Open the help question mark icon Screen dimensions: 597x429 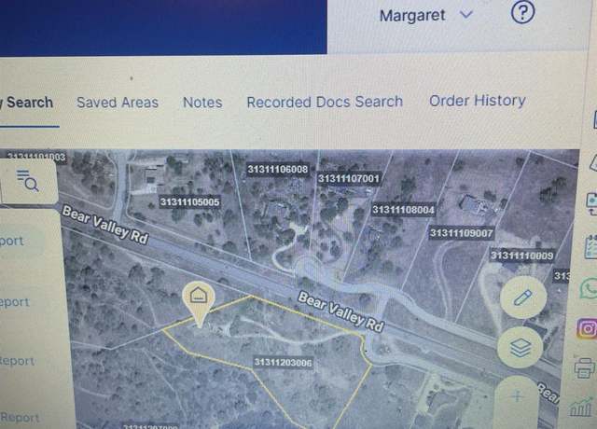point(522,12)
